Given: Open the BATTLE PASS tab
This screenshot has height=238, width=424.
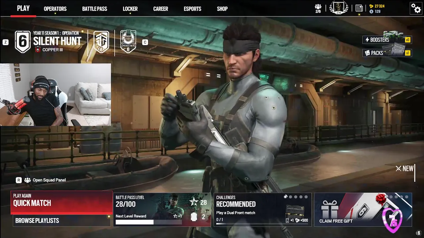Looking at the screenshot, I should pos(94,9).
